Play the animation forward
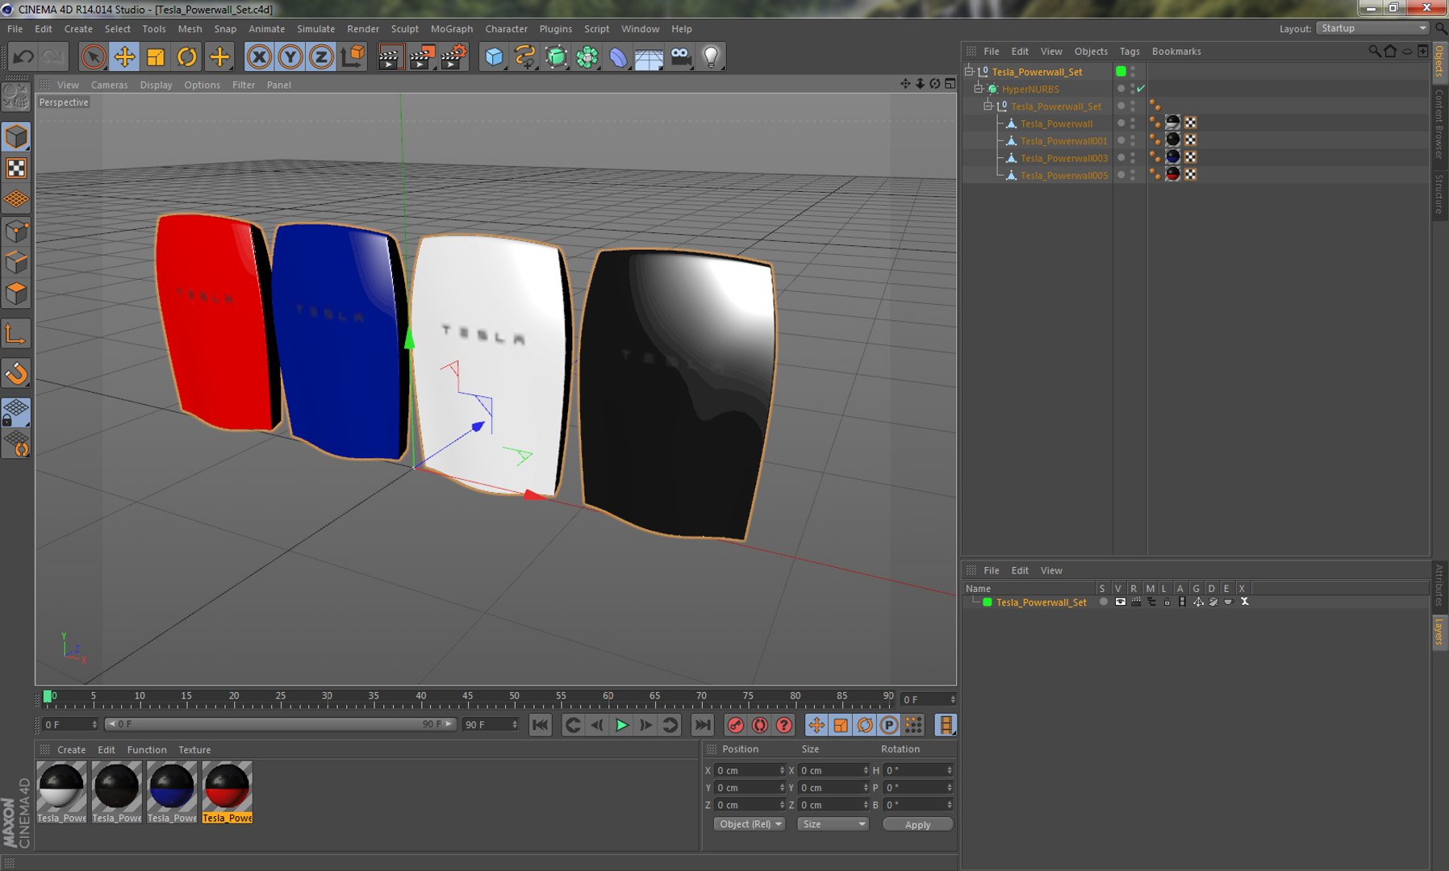The image size is (1449, 871). pyautogui.click(x=621, y=725)
